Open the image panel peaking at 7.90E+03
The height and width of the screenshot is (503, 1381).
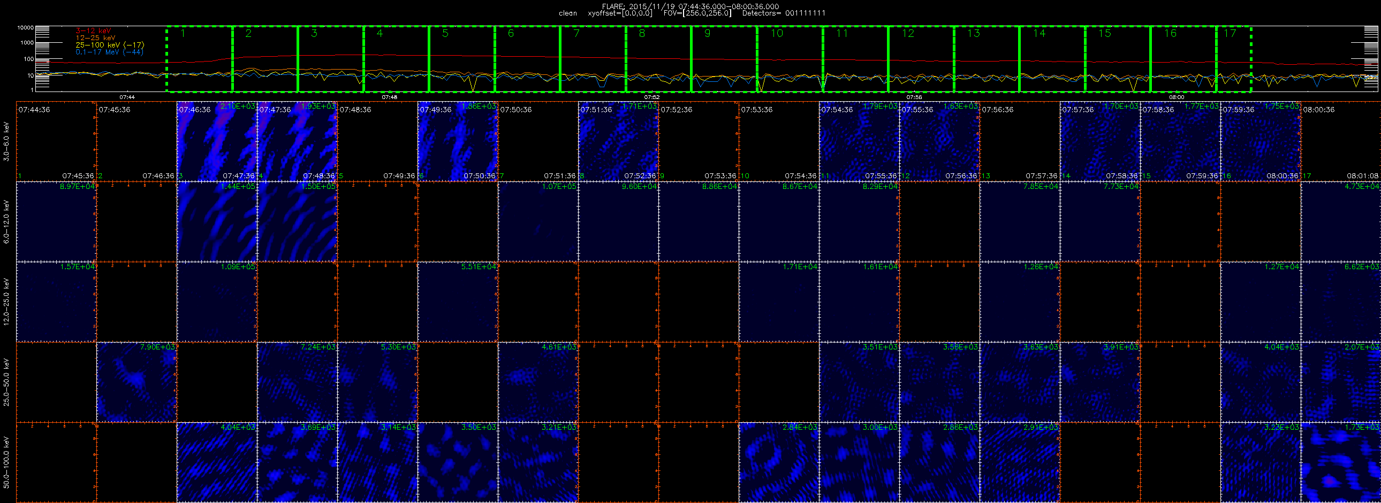136,382
